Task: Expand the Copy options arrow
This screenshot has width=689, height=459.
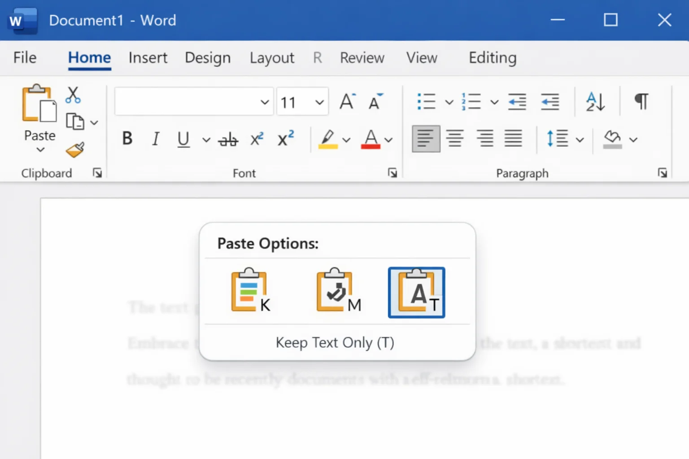Action: click(x=94, y=122)
